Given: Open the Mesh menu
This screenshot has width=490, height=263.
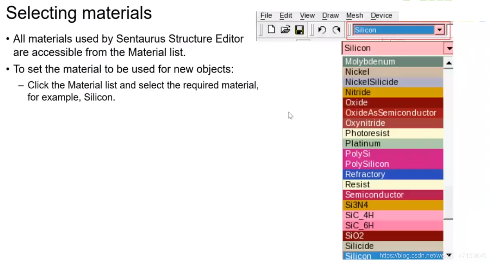Looking at the screenshot, I should tap(355, 15).
